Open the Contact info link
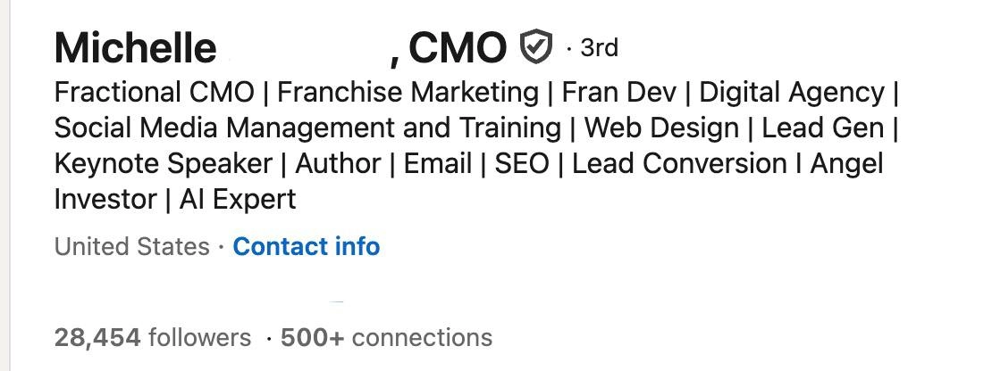This screenshot has width=992, height=371. click(x=307, y=246)
